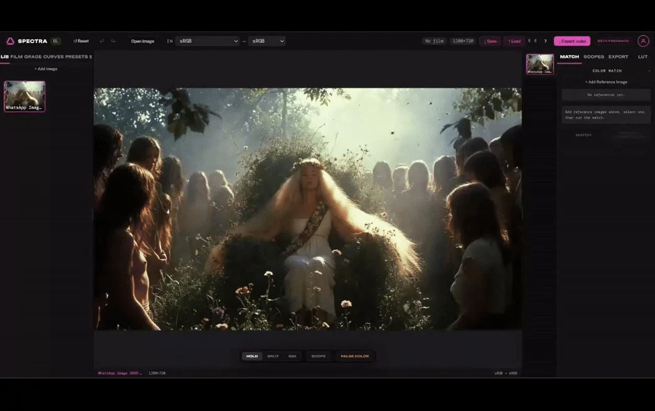The image size is (655, 411).
Task: Export the LUT with Export .cube
Action: [x=572, y=41]
